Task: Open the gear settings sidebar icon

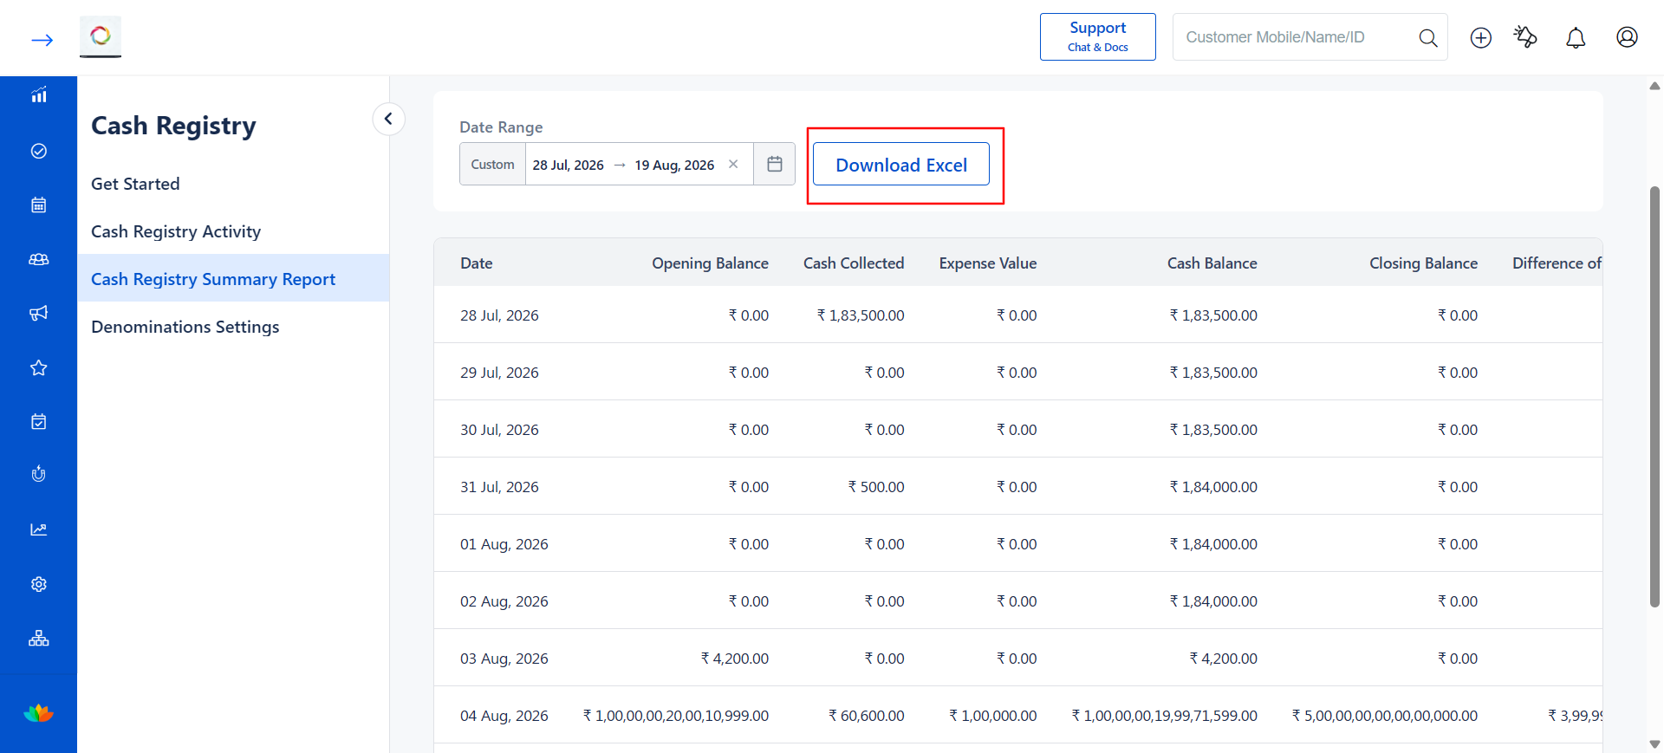Action: [39, 584]
